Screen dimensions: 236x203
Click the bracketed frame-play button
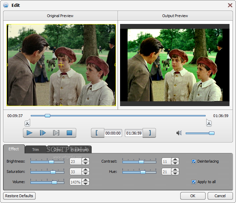tap(56, 133)
